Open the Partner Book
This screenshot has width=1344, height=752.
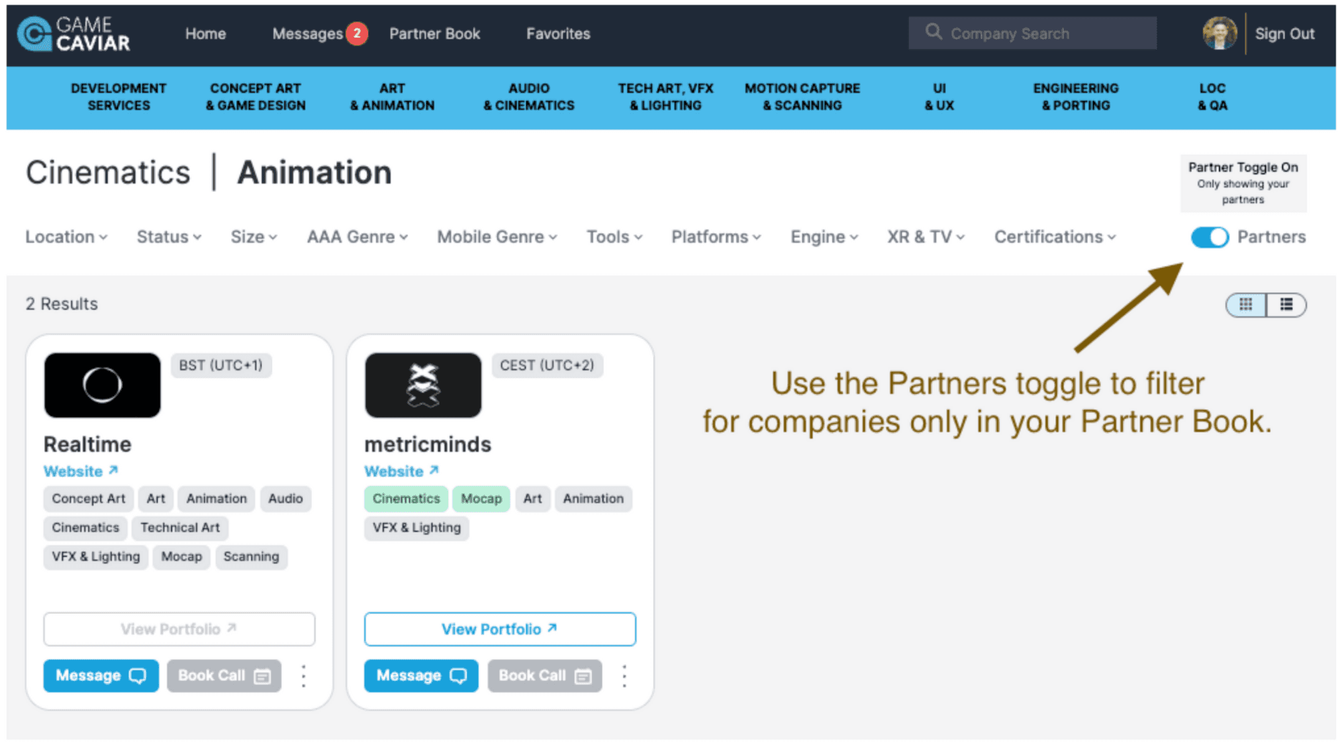click(x=434, y=34)
